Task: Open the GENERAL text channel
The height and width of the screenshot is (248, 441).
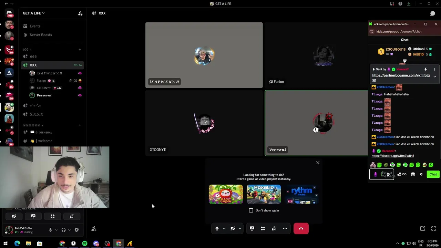Action: coord(52,133)
